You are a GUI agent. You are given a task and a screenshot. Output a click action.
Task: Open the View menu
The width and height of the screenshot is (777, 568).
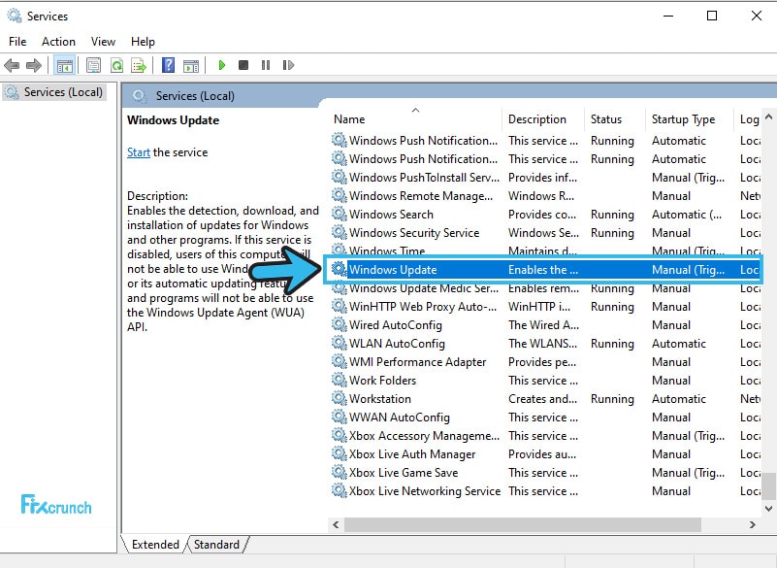coord(103,42)
